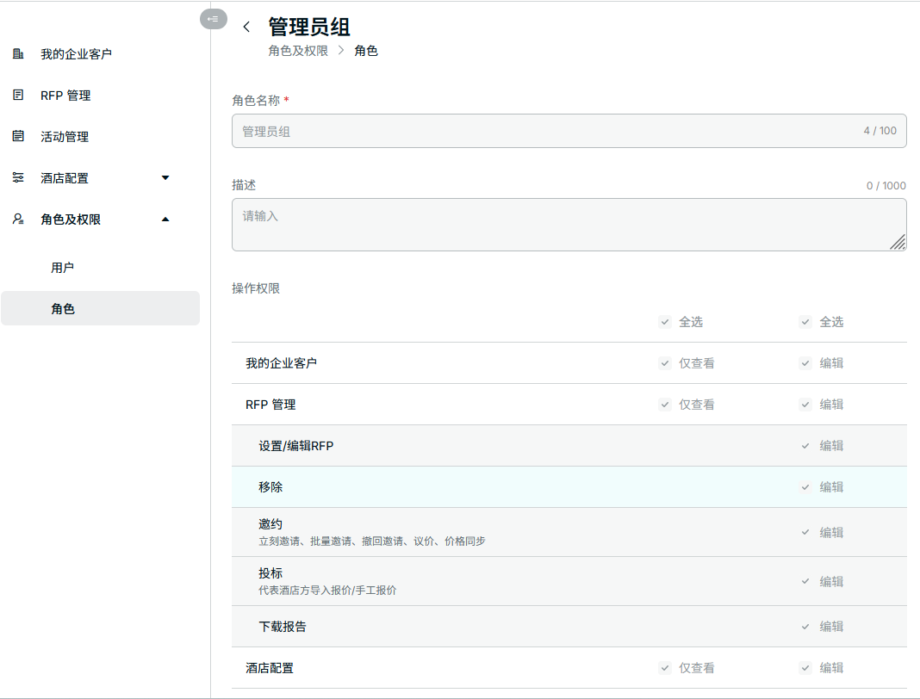Click the 下载报告 row label

(x=283, y=627)
